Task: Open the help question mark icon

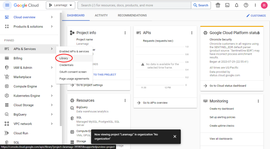Action: 246,5
